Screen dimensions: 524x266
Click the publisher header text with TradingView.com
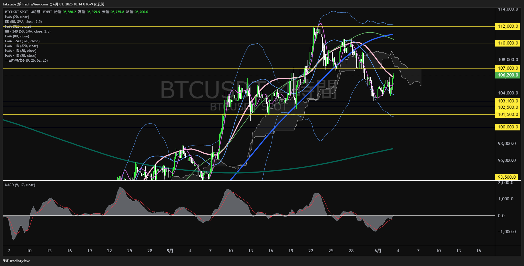point(53,4)
